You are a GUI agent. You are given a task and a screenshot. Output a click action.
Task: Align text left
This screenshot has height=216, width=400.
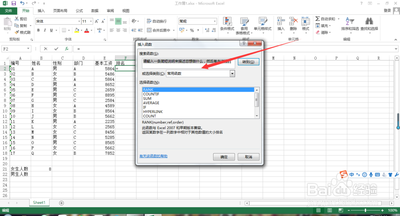tap(112, 30)
